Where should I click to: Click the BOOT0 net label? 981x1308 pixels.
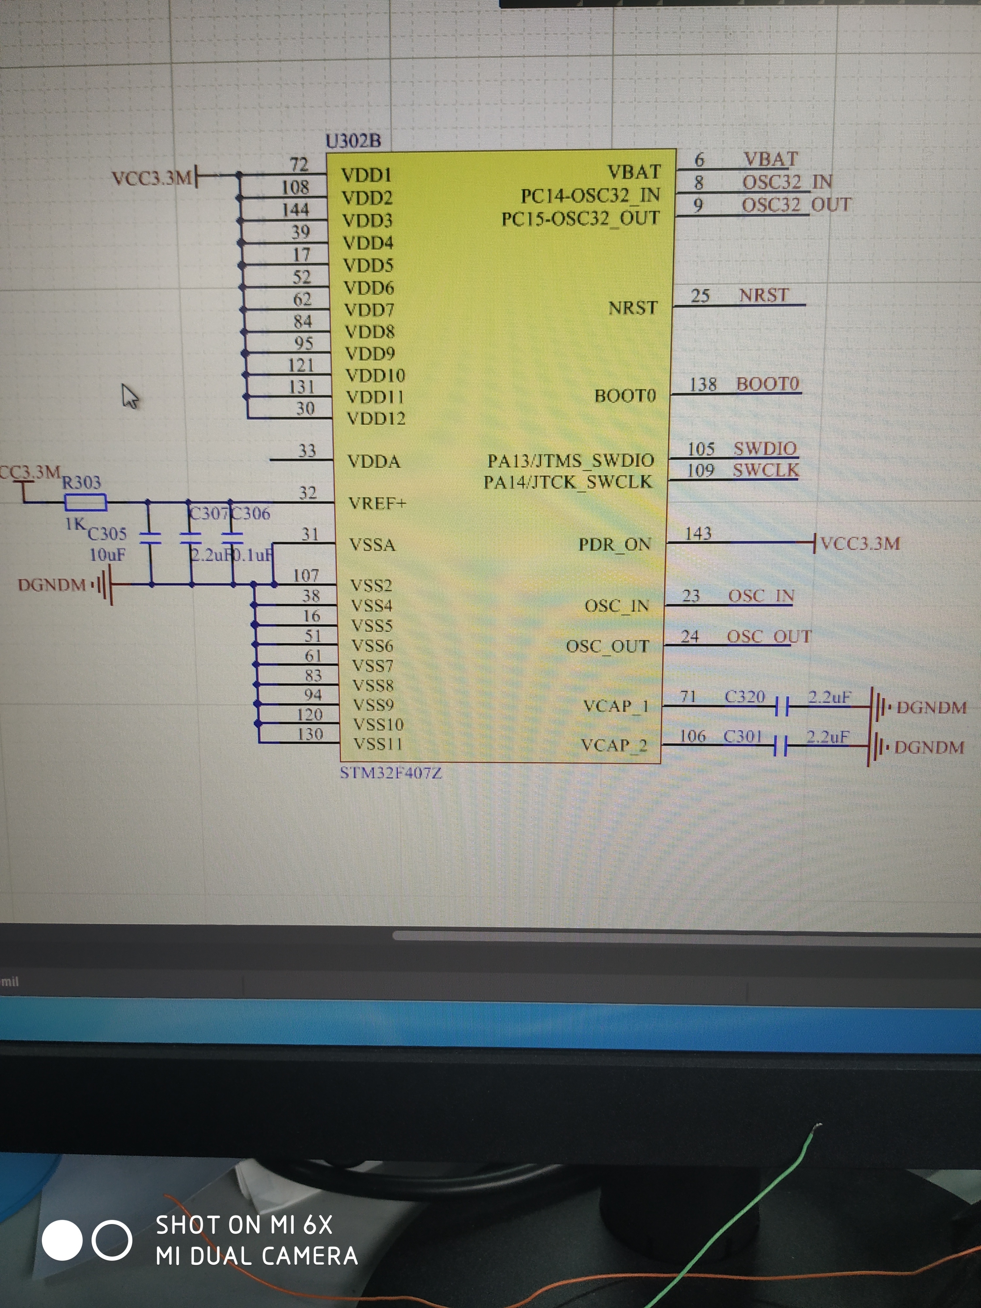(767, 384)
